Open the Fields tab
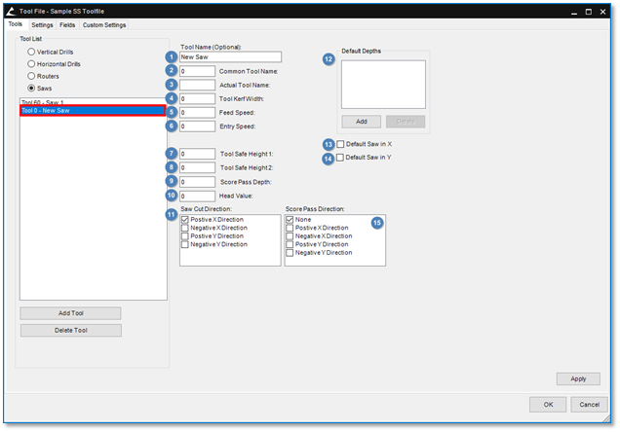The height and width of the screenshot is (432, 620). point(67,25)
